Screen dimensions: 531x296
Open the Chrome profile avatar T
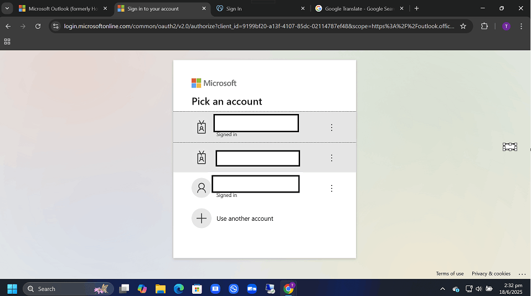506,26
